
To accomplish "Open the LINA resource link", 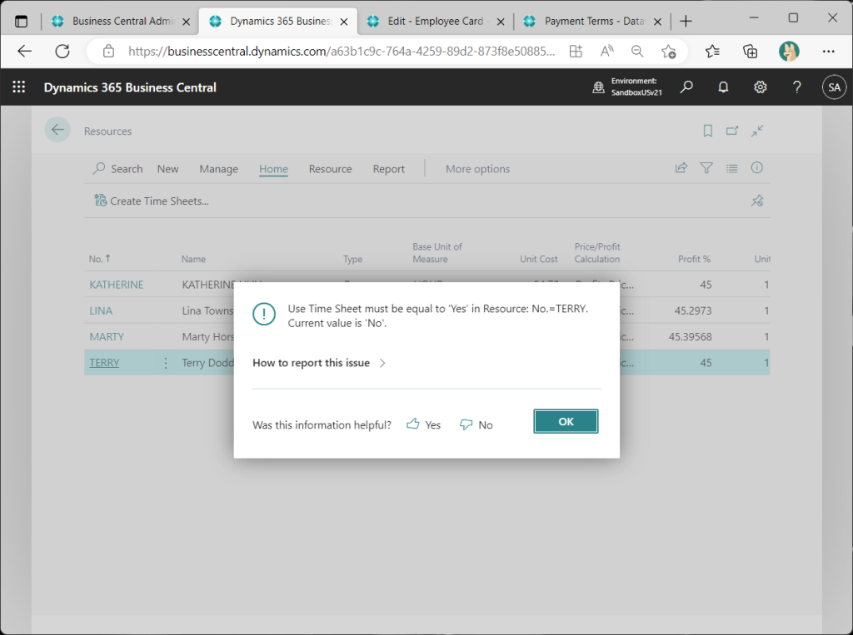I will 101,310.
